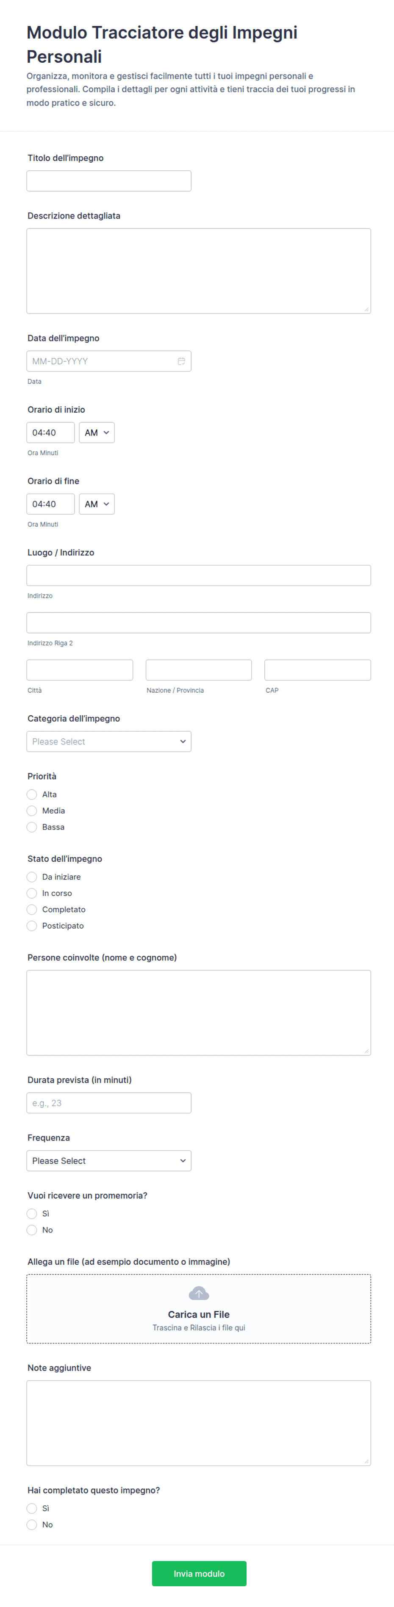Click the Descrizione dettagliata text area

pyautogui.click(x=199, y=271)
